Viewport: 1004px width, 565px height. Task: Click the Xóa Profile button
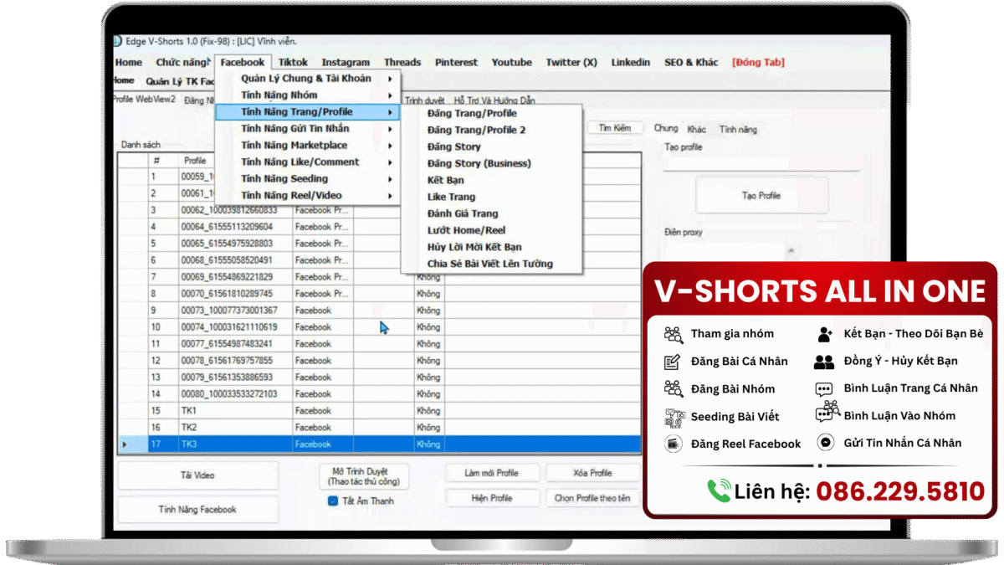pos(592,473)
